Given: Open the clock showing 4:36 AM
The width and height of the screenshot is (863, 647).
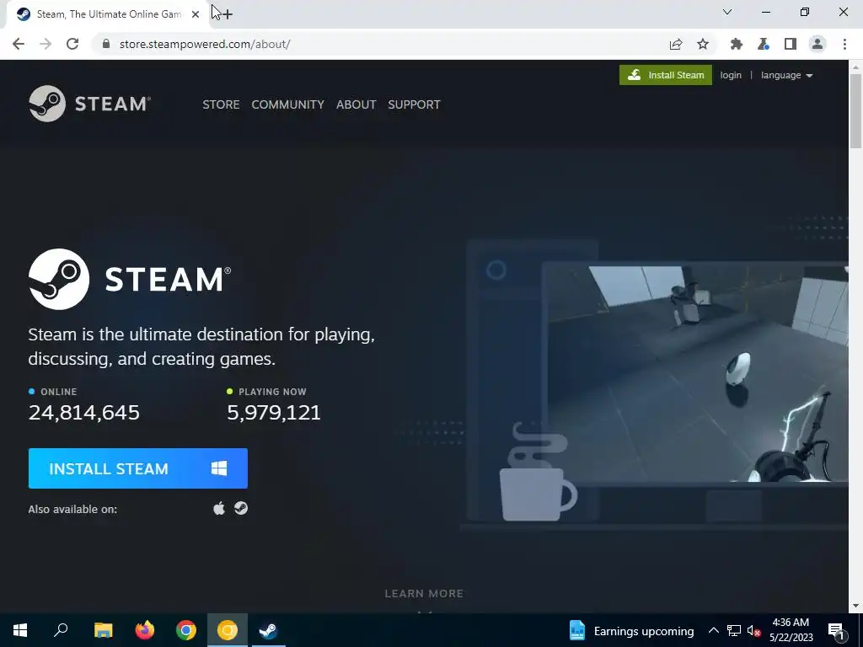Looking at the screenshot, I should point(791,630).
